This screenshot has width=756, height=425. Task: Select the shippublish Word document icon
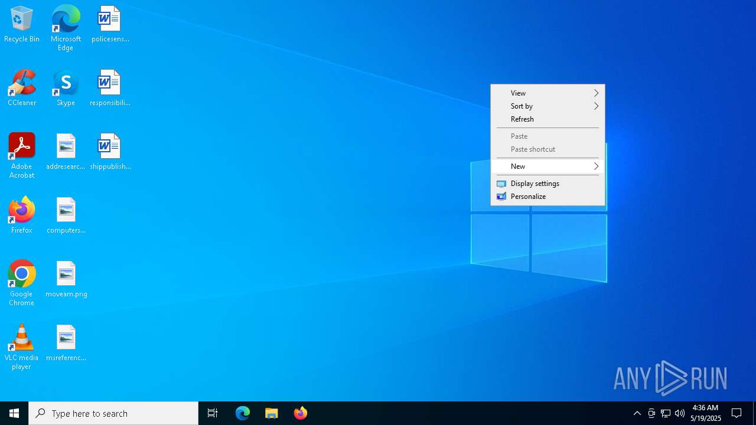point(110,152)
